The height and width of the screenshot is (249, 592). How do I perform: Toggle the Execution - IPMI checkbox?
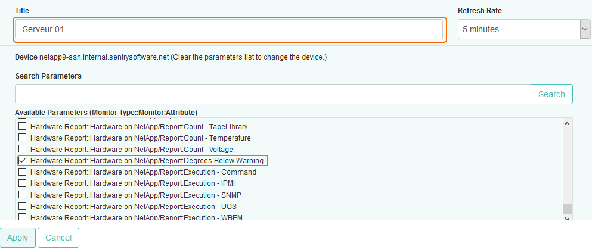click(23, 183)
